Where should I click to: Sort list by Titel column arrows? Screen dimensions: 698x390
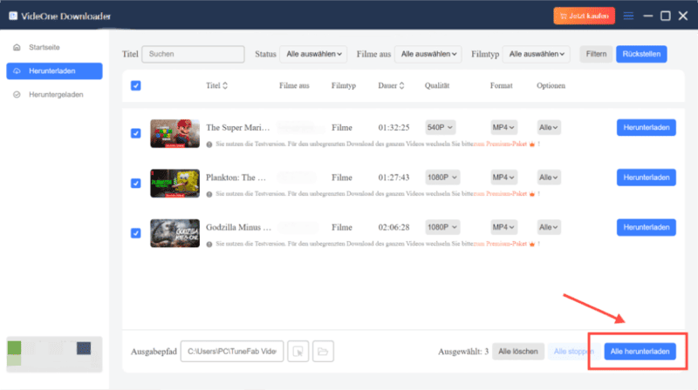click(x=226, y=86)
